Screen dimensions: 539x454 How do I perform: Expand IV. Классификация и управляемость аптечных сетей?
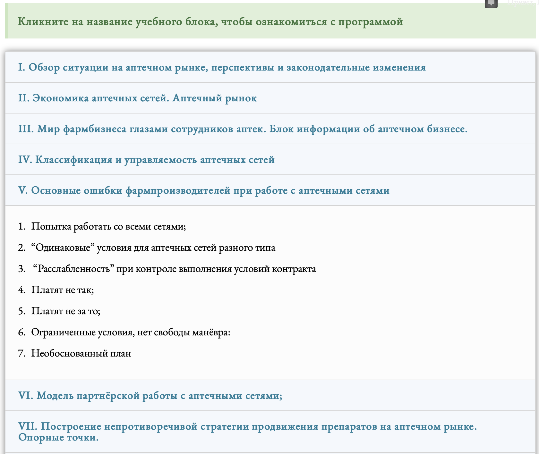(x=270, y=159)
